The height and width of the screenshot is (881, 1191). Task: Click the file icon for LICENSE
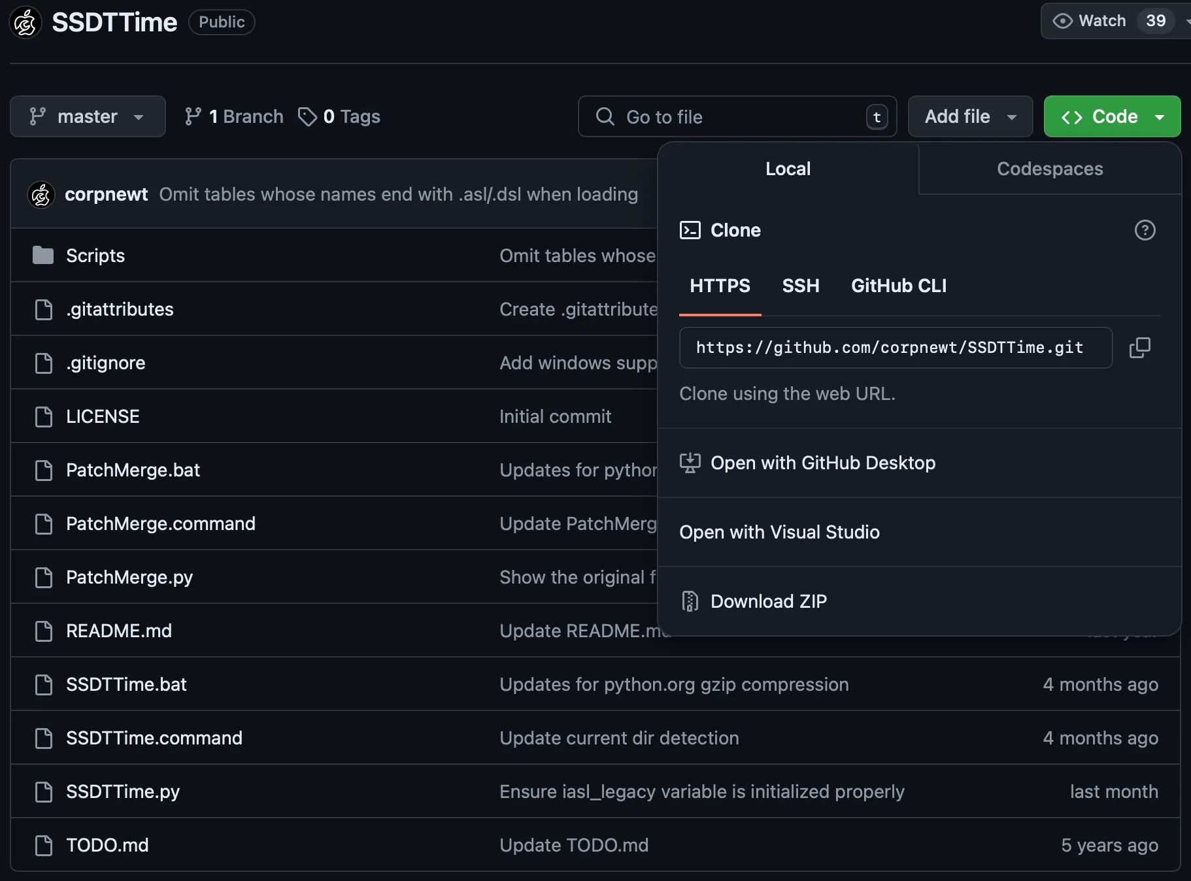[44, 416]
